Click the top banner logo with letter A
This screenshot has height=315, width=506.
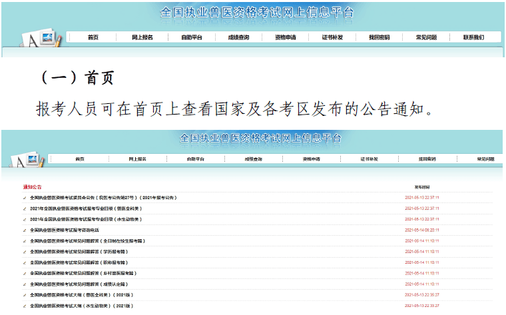pos(41,39)
